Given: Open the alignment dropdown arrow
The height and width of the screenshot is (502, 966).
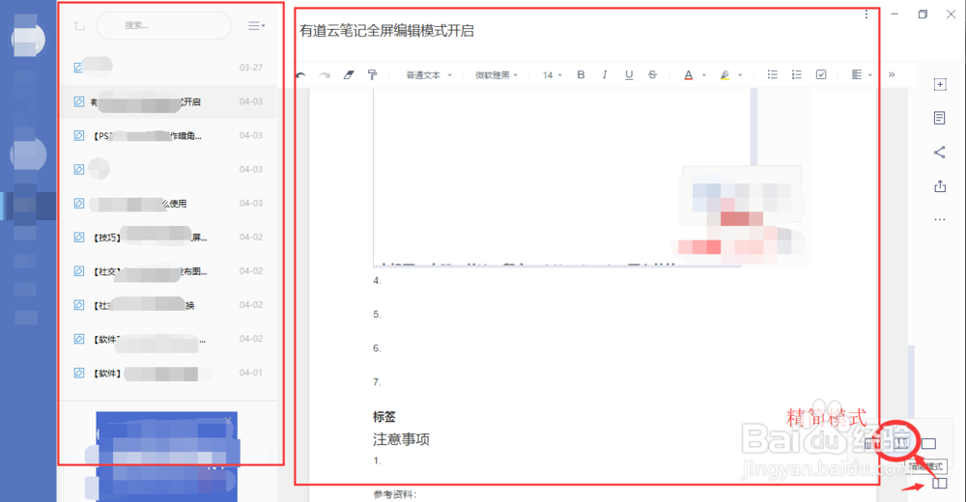Looking at the screenshot, I should (x=870, y=75).
